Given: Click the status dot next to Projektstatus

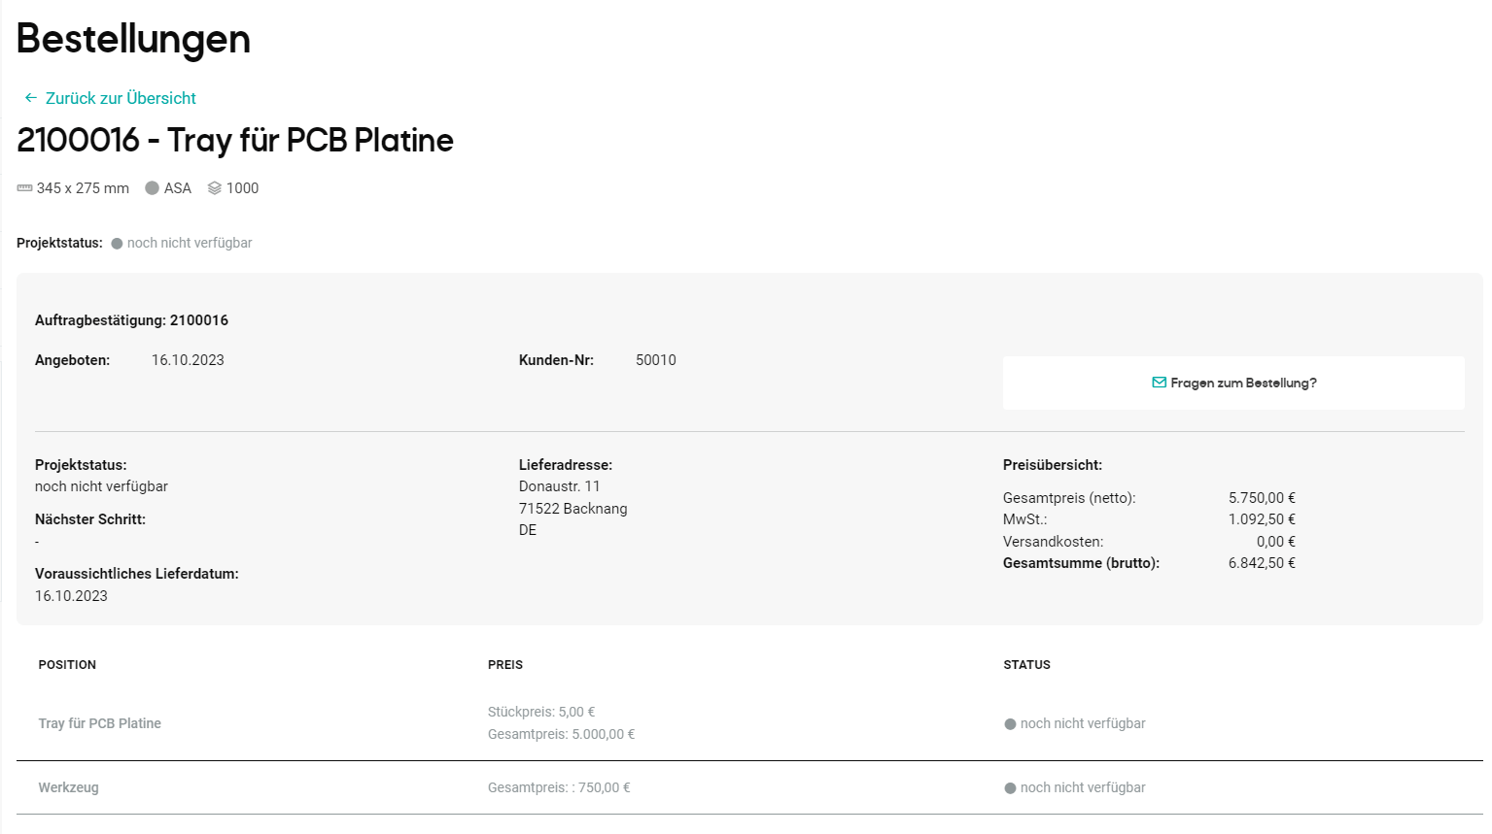Looking at the screenshot, I should point(117,243).
